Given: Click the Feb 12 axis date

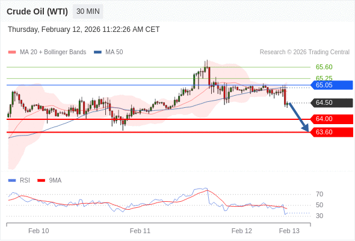Looking at the screenshot, I should [x=241, y=231].
